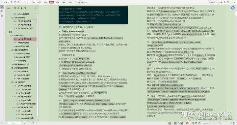Click the search box in the top bar
The image size is (237, 125).
(x=82, y=2)
